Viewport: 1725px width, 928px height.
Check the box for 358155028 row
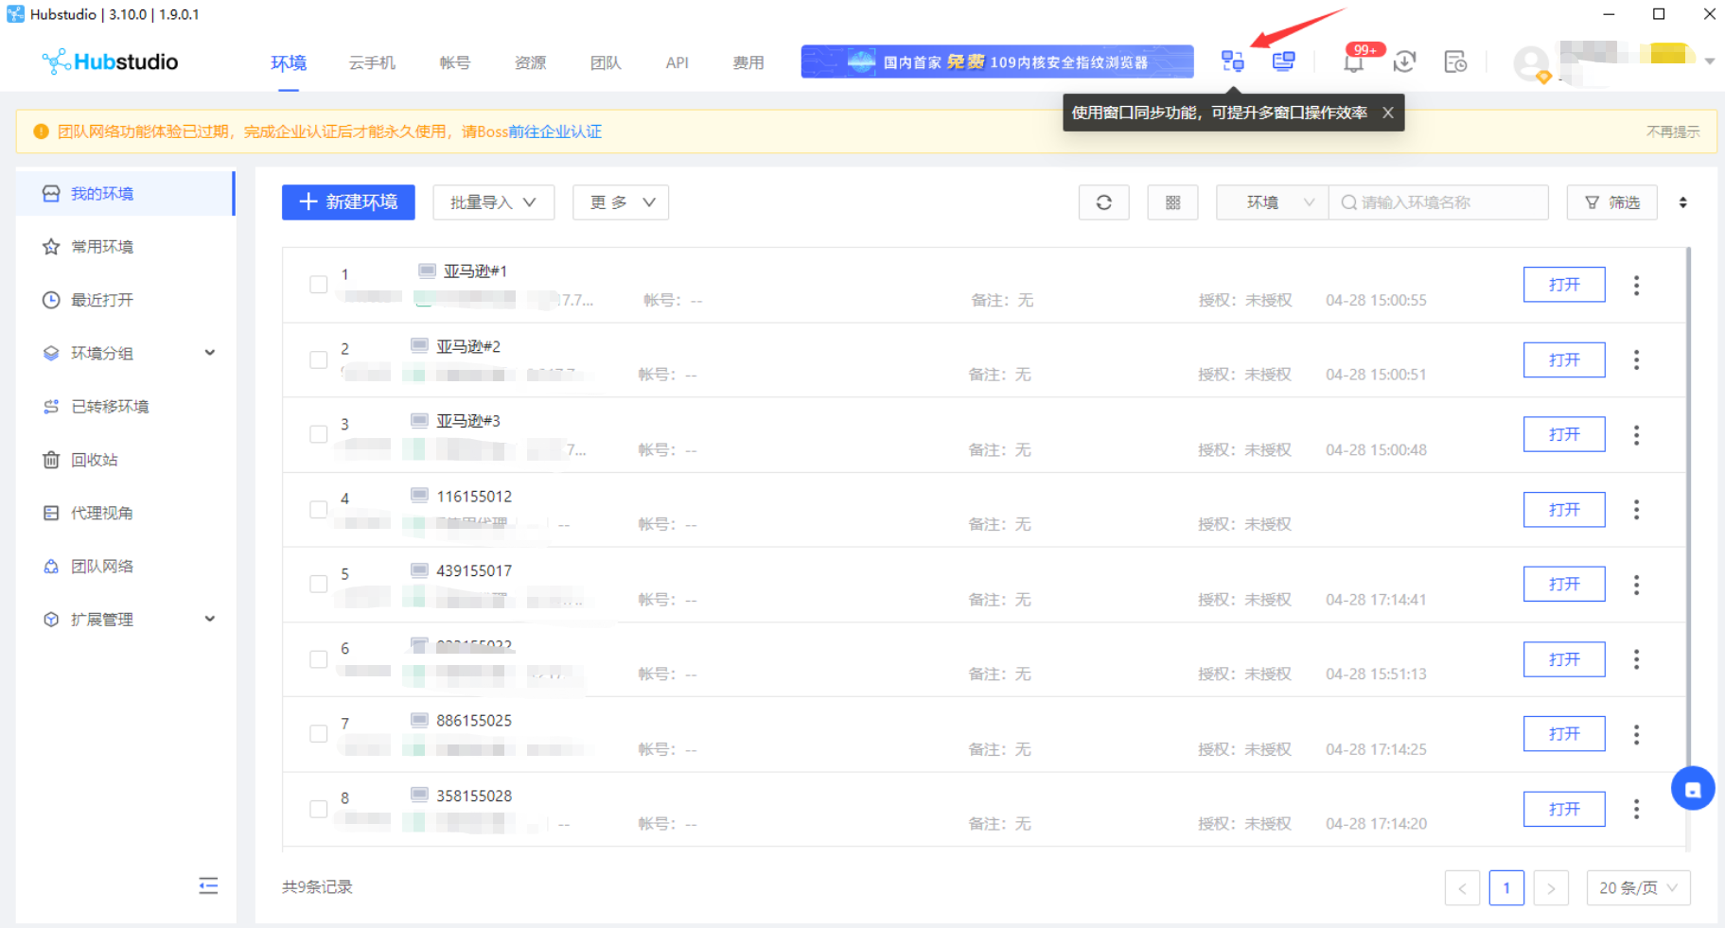(x=319, y=809)
